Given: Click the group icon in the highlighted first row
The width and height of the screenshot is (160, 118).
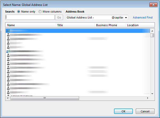Looking at the screenshot, I should 8,31.
